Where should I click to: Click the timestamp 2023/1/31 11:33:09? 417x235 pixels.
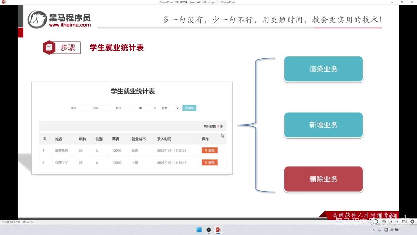(172, 150)
